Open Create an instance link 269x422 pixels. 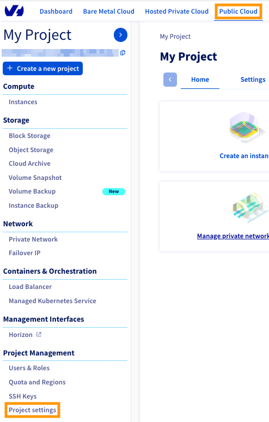click(x=244, y=156)
